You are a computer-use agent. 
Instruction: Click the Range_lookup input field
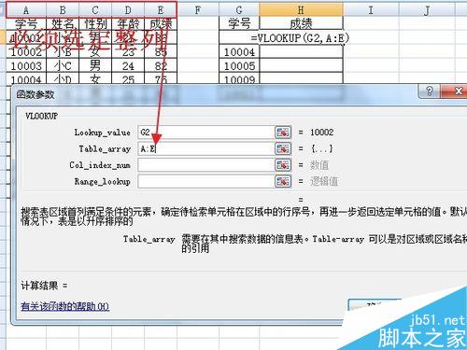pyautogui.click(x=205, y=181)
